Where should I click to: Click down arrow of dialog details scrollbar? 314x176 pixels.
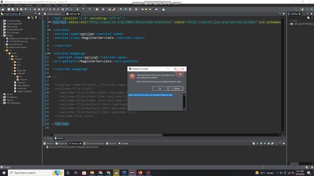[184, 108]
